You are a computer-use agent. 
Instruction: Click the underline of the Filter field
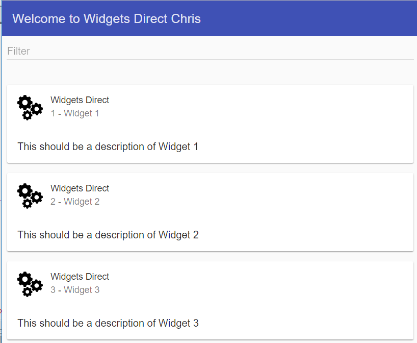tap(210, 59)
